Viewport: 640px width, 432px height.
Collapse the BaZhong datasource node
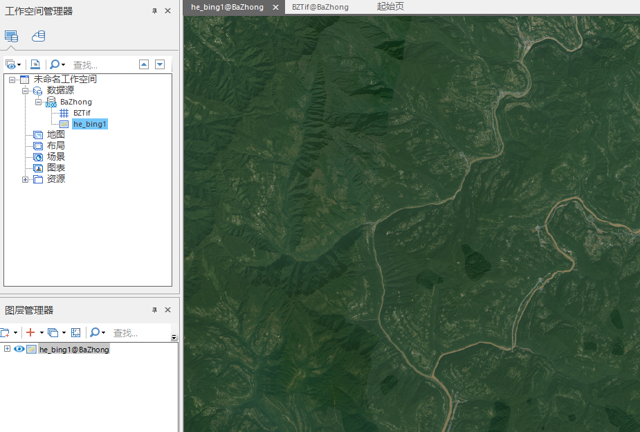(x=38, y=102)
